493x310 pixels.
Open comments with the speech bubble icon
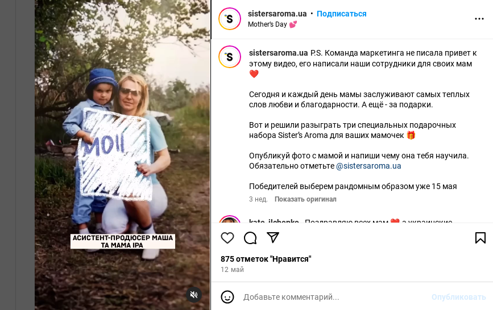[250, 238]
